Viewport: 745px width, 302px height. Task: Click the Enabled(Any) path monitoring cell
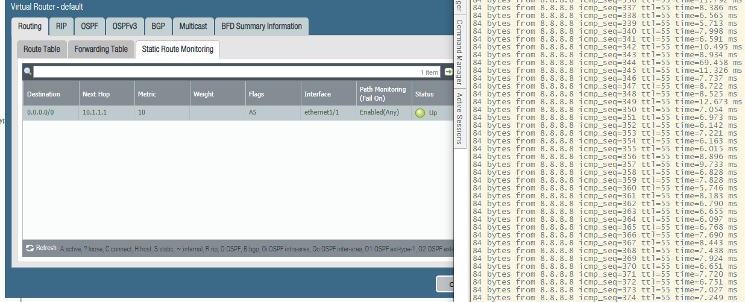point(383,113)
